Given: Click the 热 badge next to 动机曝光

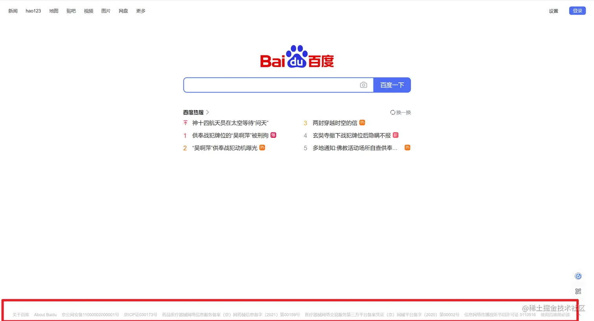Looking at the screenshot, I should click(262, 148).
